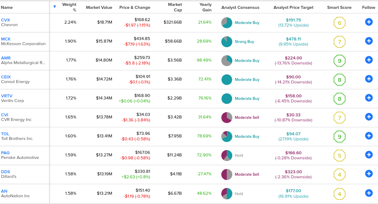Click Dillard's Smart Score 4 badge
Image resolution: width=378 pixels, height=204 pixels.
tap(340, 174)
